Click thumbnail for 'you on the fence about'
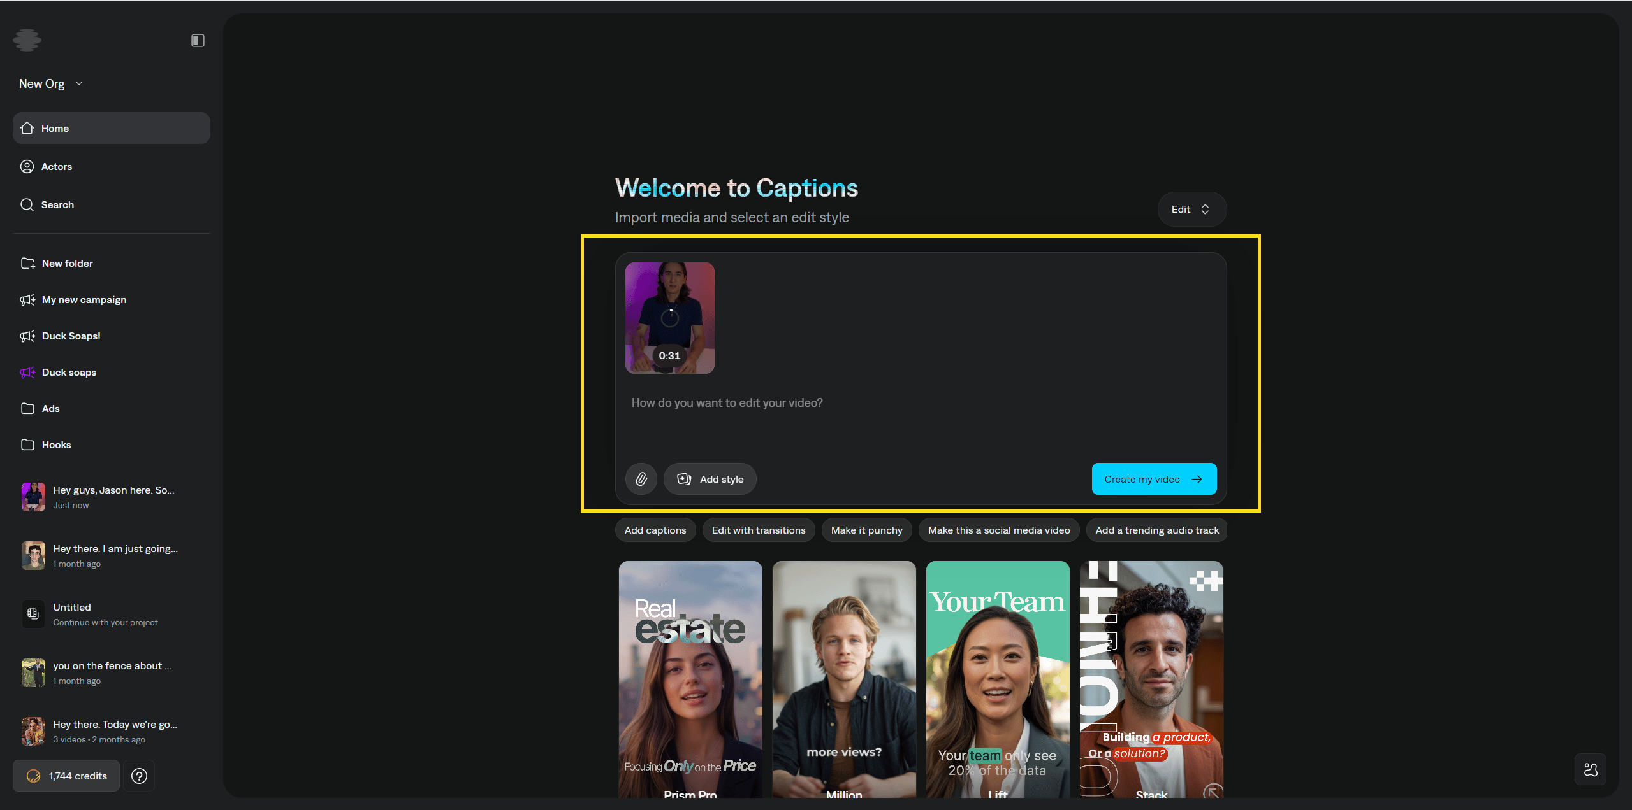1632x810 pixels. tap(33, 672)
